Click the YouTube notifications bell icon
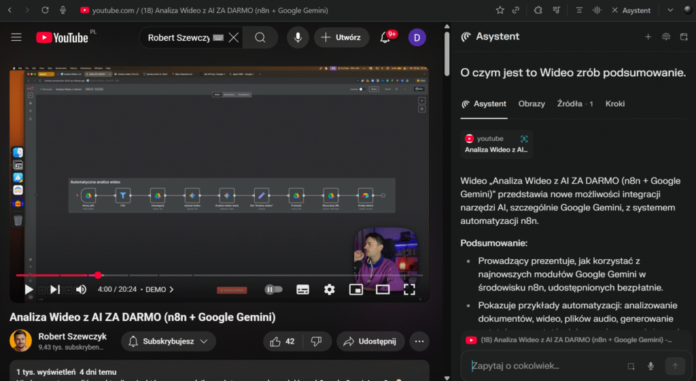 [x=385, y=37]
